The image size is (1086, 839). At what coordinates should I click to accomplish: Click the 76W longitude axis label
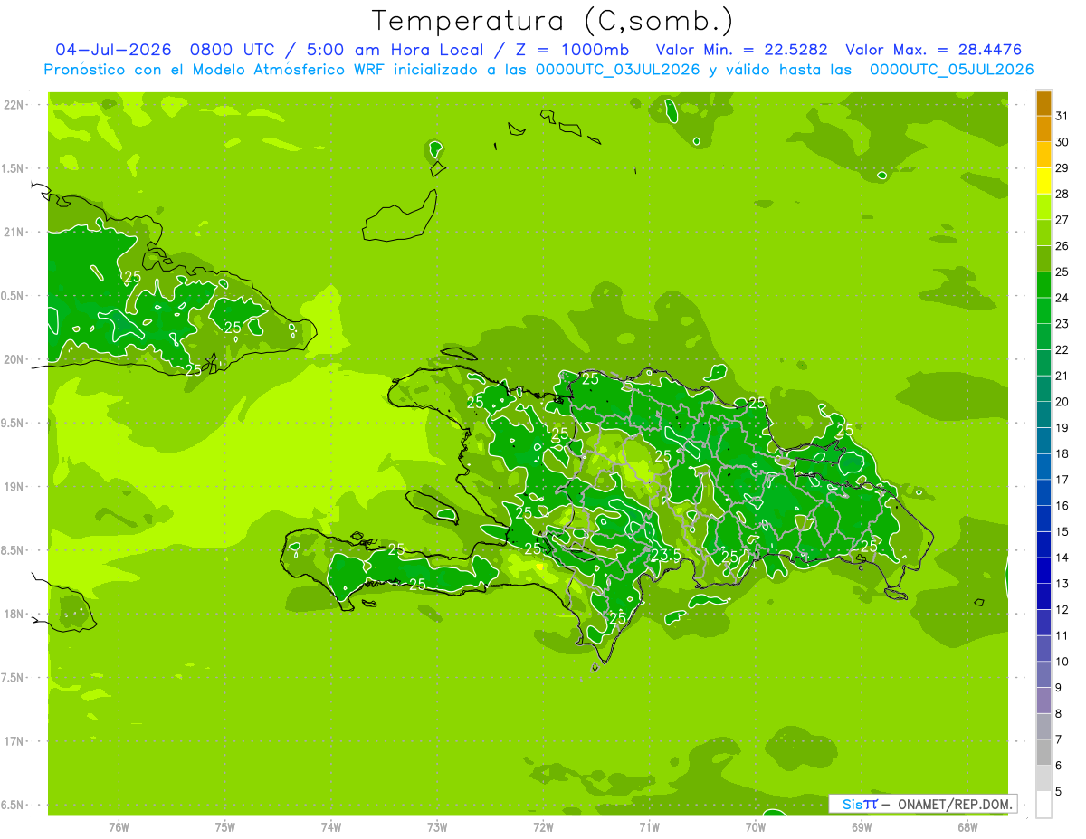119,826
